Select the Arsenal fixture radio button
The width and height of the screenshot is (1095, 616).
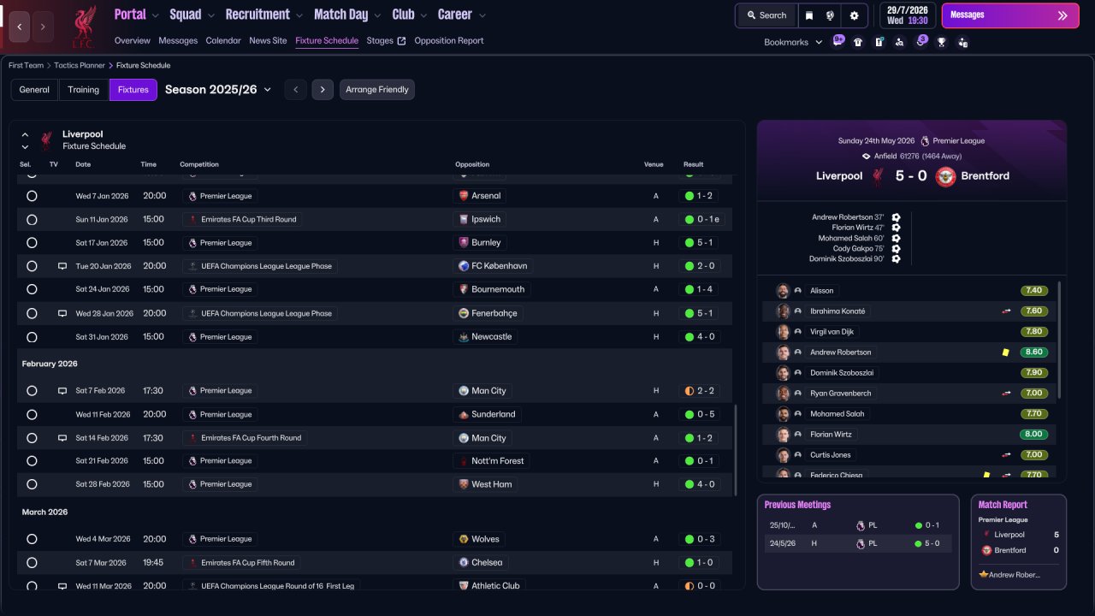[32, 196]
